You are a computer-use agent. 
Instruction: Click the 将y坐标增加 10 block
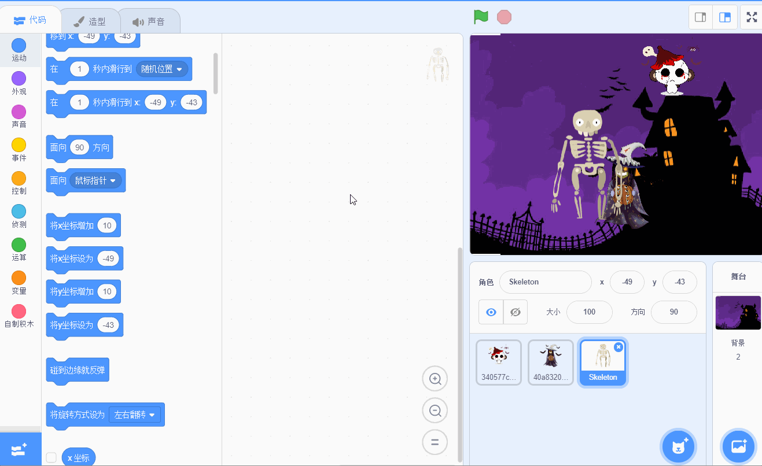tap(83, 292)
